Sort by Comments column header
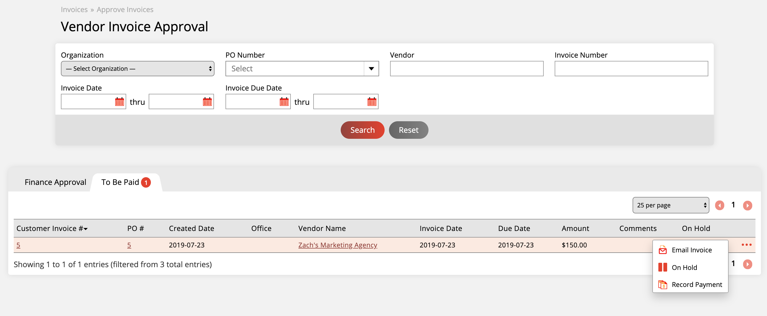The width and height of the screenshot is (767, 316). coord(638,228)
